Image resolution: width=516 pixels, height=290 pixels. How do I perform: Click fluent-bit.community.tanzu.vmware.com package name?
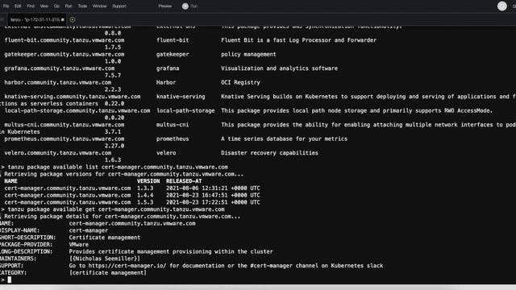64,40
